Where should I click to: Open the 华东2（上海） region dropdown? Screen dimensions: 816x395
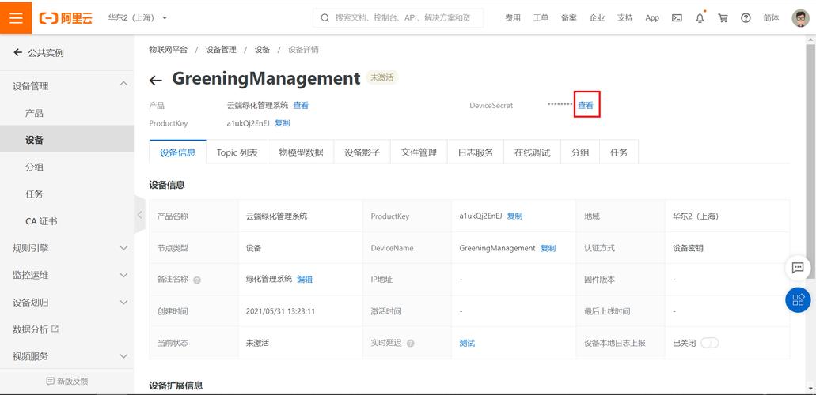pyautogui.click(x=138, y=17)
